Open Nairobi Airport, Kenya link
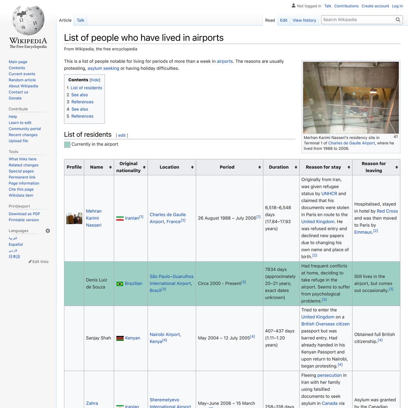The image size is (408, 408). point(165,338)
